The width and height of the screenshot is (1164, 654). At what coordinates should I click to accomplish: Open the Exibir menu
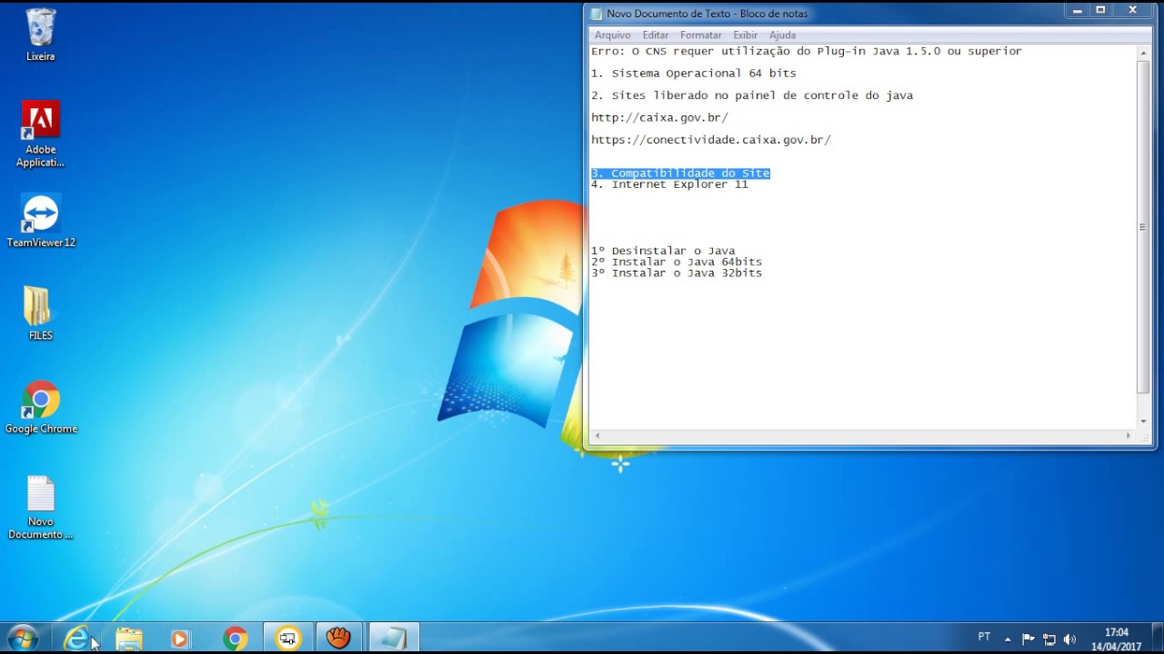tap(745, 35)
